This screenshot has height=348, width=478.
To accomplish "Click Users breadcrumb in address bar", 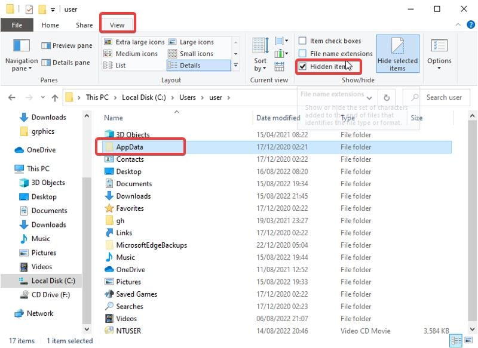I will pos(187,97).
